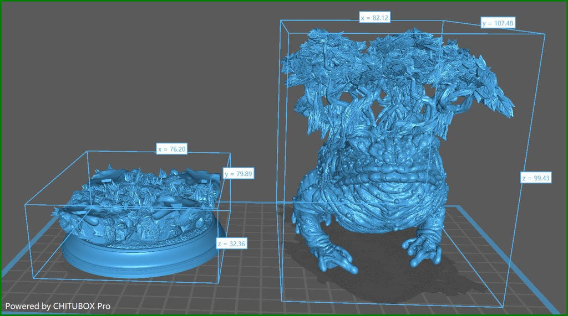Click the Powered by CHITUBOX Pro watermark
This screenshot has height=316, width=568.
[x=58, y=305]
